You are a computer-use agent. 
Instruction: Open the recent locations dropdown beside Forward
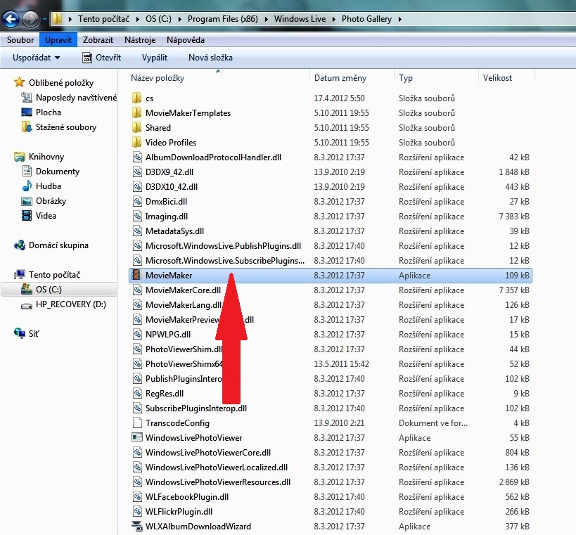pyautogui.click(x=44, y=19)
